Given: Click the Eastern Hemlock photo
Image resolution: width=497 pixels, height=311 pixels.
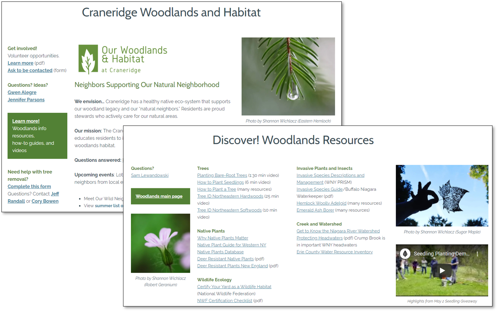Looking at the screenshot, I should tap(288, 76).
